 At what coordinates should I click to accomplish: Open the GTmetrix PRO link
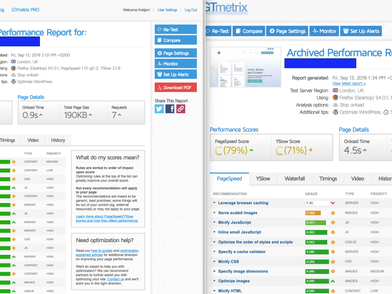(x=25, y=10)
